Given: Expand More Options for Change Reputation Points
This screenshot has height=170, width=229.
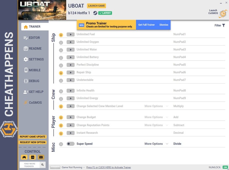Looking at the screenshot, I should [x=156, y=125].
